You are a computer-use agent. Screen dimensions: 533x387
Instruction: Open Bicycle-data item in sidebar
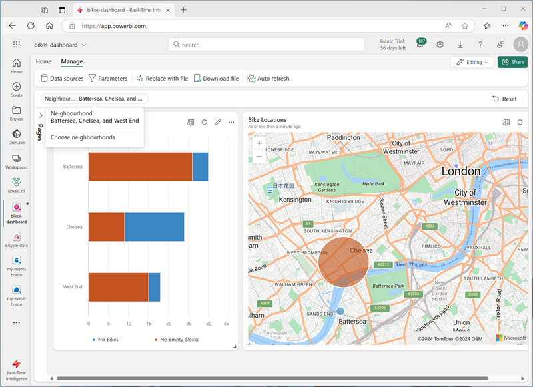tap(16, 240)
